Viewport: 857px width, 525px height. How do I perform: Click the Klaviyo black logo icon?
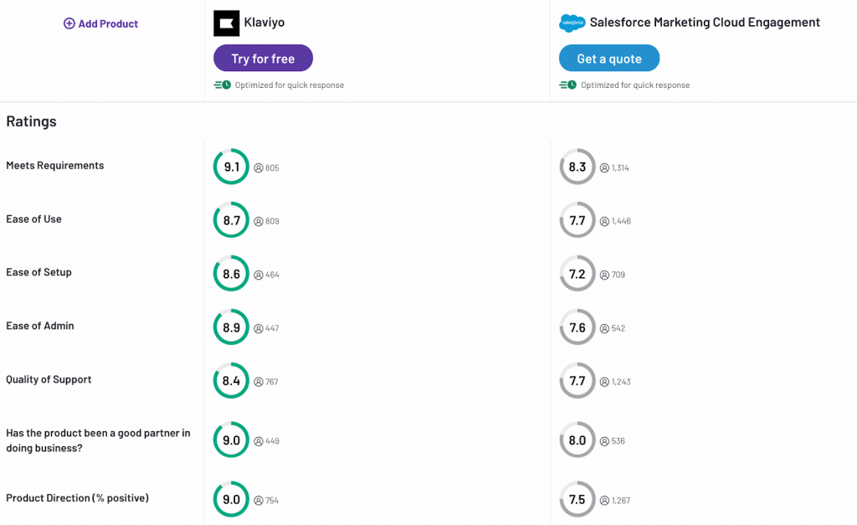tap(226, 23)
